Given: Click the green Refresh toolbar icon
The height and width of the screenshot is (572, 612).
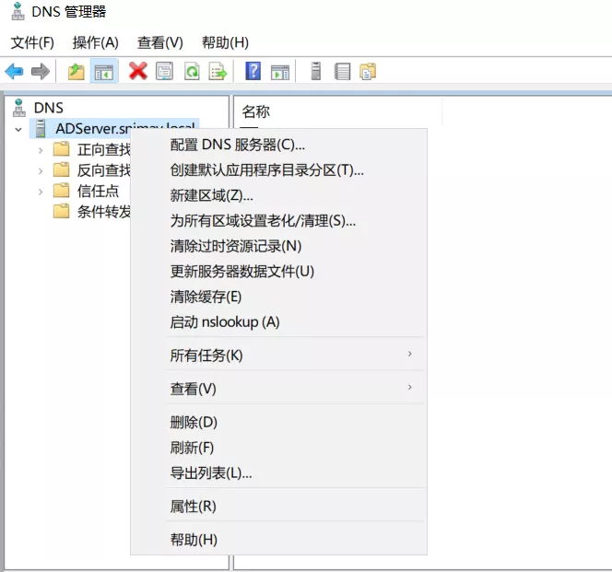Looking at the screenshot, I should point(191,72).
